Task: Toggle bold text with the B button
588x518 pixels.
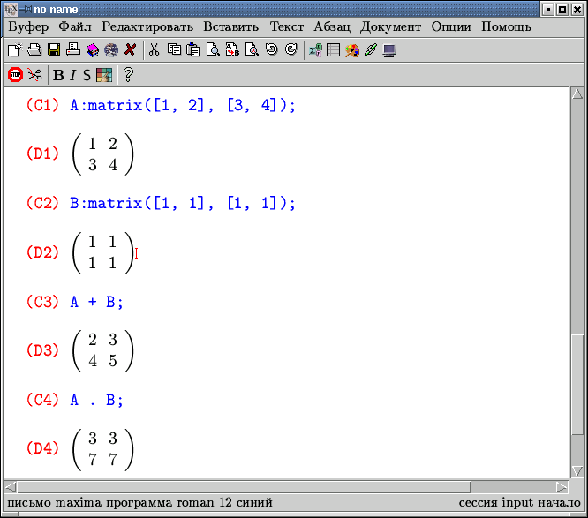Action: (x=58, y=75)
